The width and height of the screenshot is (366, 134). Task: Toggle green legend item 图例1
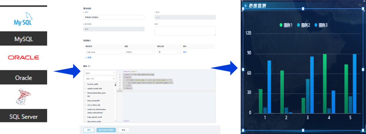click(x=286, y=25)
